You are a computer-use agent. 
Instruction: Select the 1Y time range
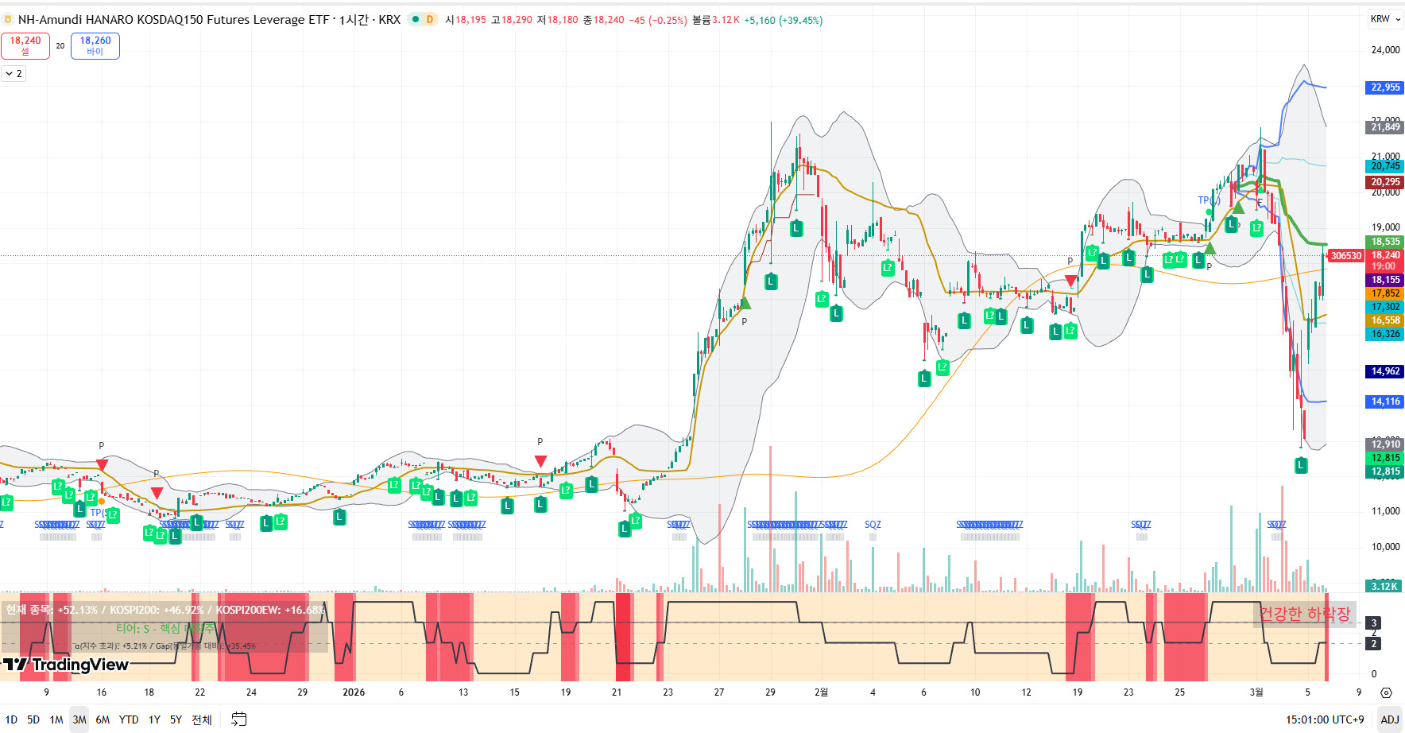click(154, 719)
